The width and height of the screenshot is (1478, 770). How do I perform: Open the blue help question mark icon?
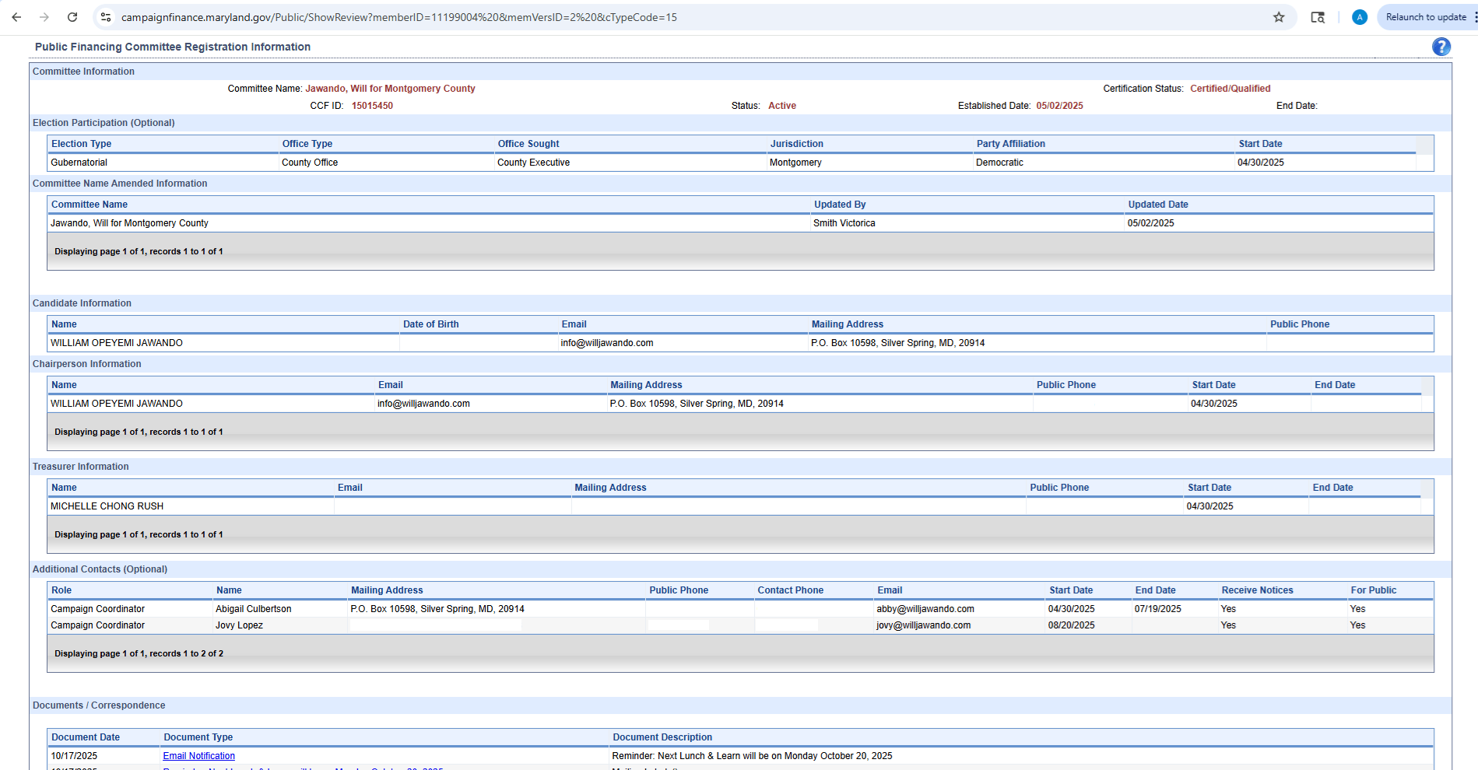point(1441,47)
